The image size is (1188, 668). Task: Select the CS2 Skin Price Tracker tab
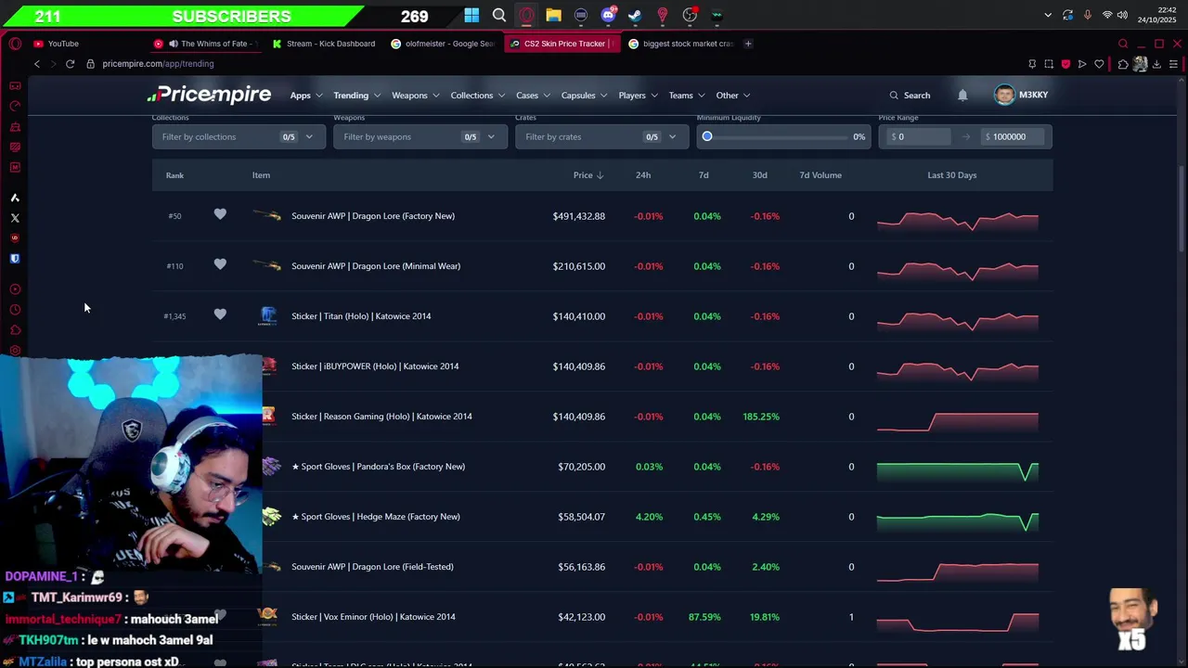(x=562, y=44)
